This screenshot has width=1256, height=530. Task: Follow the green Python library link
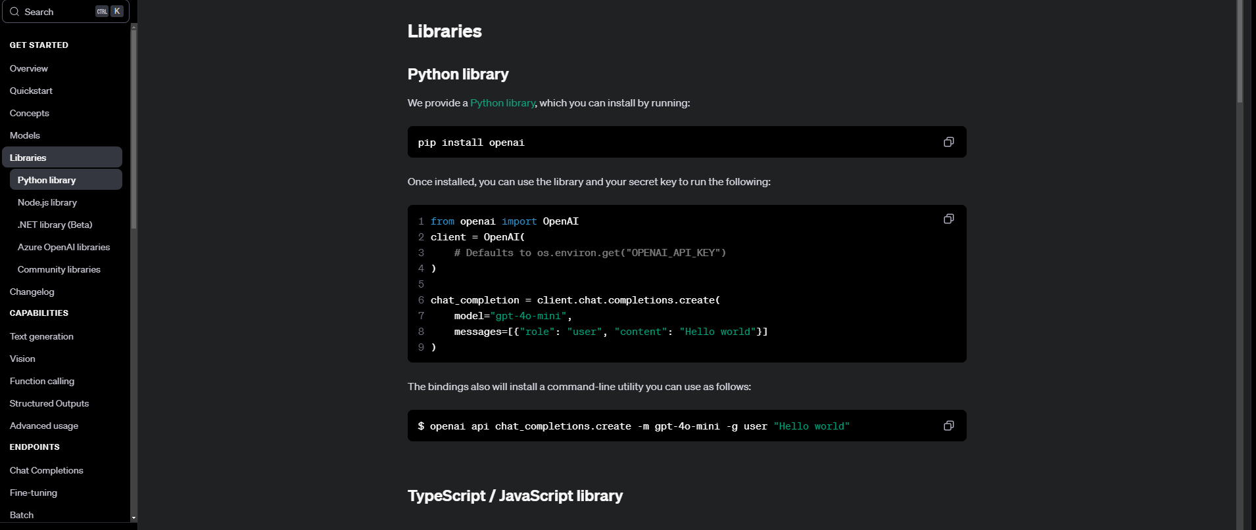click(502, 103)
